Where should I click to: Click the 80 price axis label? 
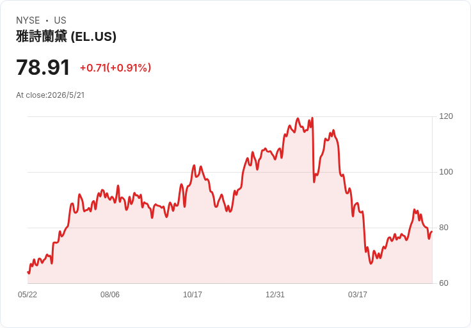pos(443,228)
